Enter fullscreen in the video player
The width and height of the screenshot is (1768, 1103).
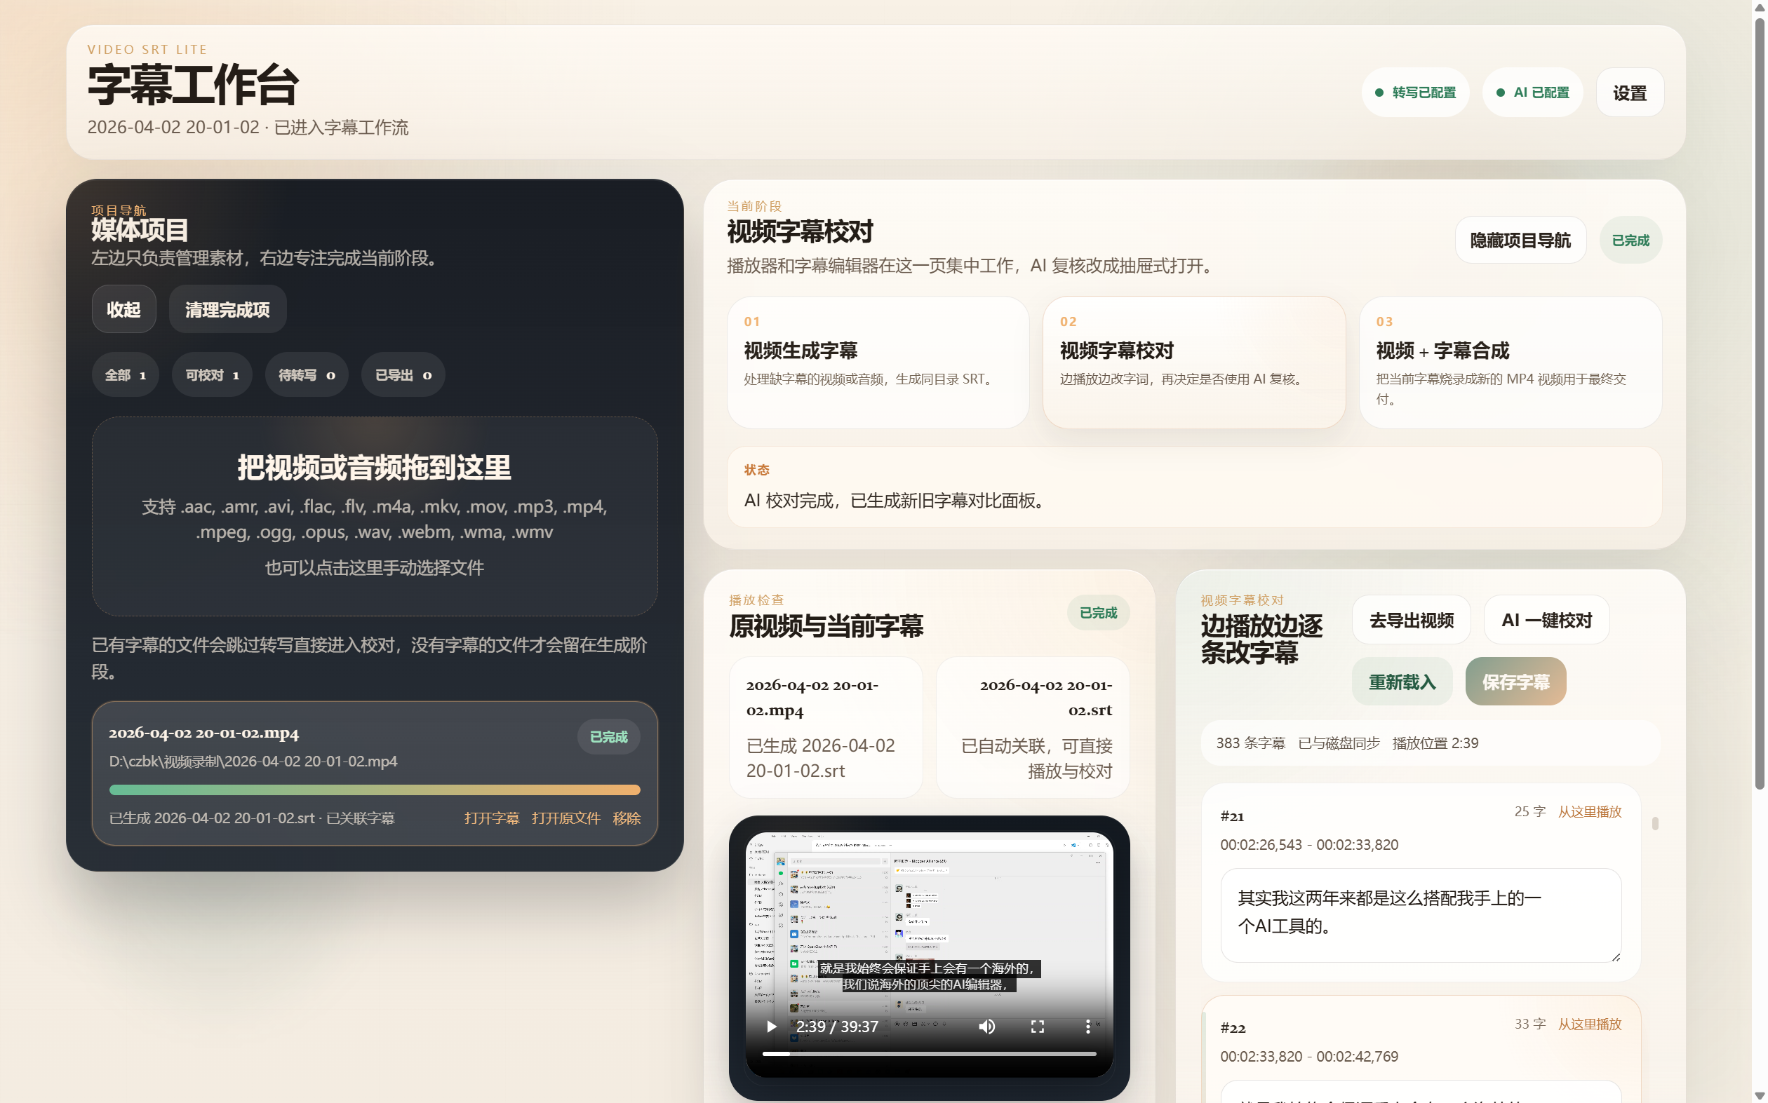tap(1037, 1027)
